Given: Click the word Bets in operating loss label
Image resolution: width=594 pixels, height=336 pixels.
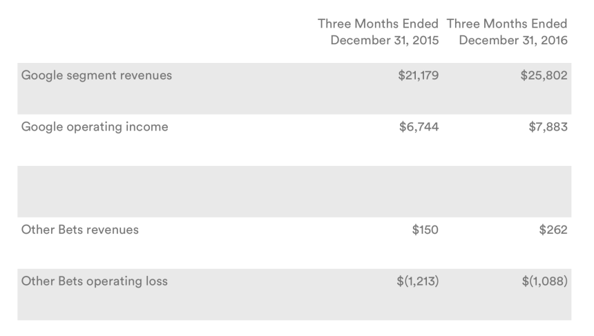Looking at the screenshot, I should (x=68, y=281).
